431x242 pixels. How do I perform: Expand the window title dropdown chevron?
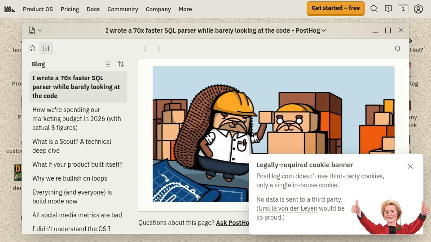[324, 30]
